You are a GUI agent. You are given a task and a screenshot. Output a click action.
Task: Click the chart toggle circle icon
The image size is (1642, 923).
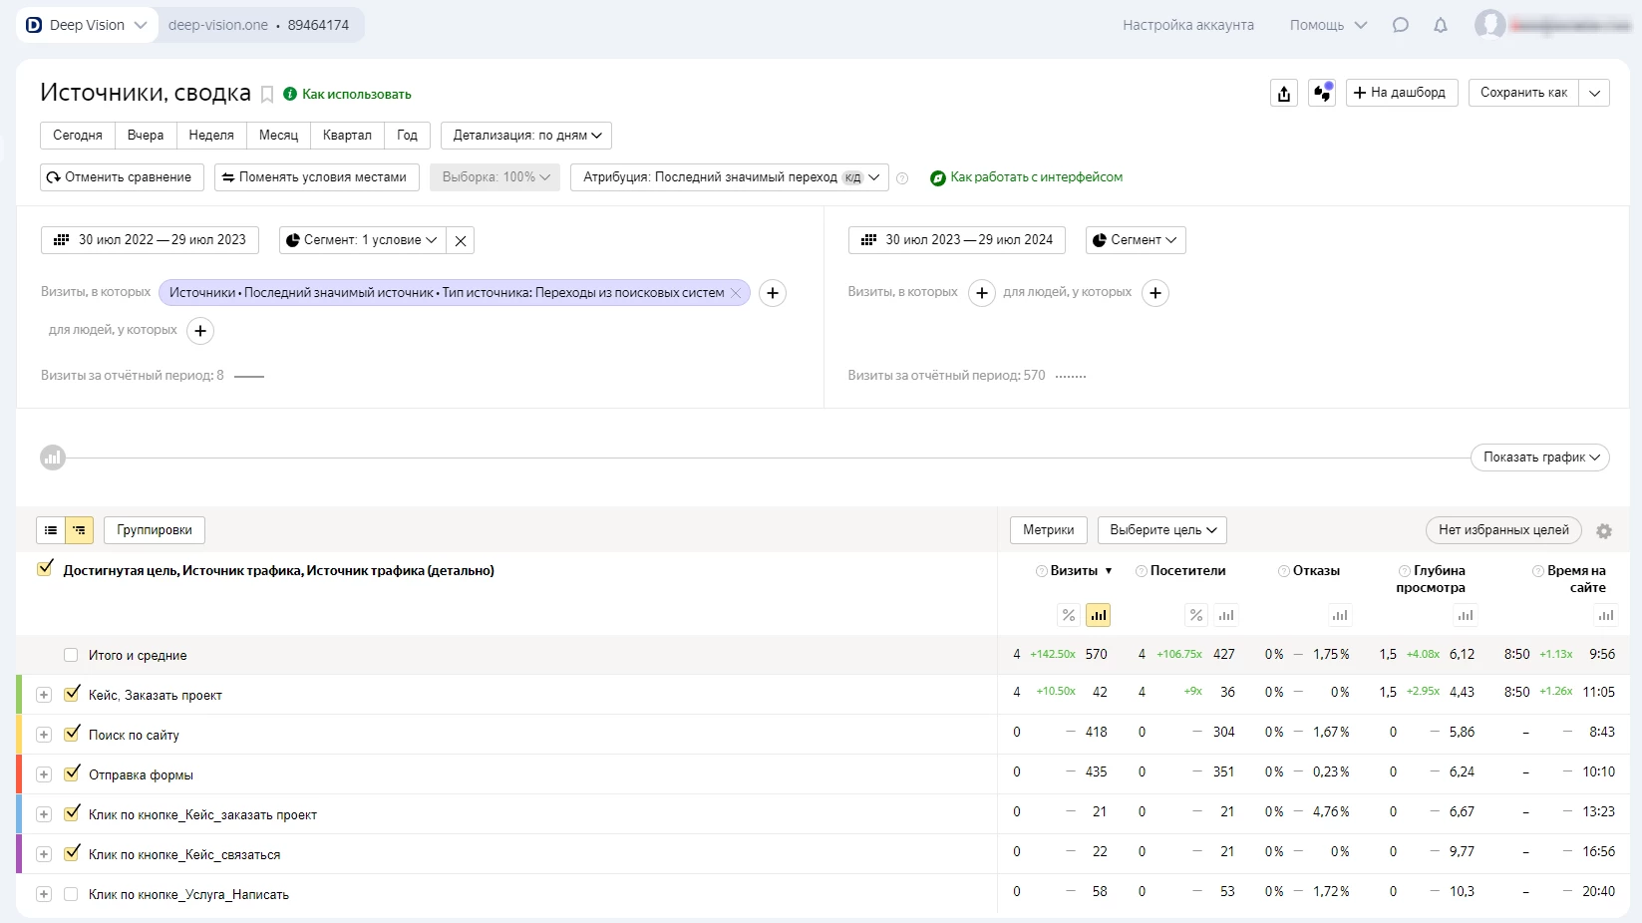(x=53, y=458)
